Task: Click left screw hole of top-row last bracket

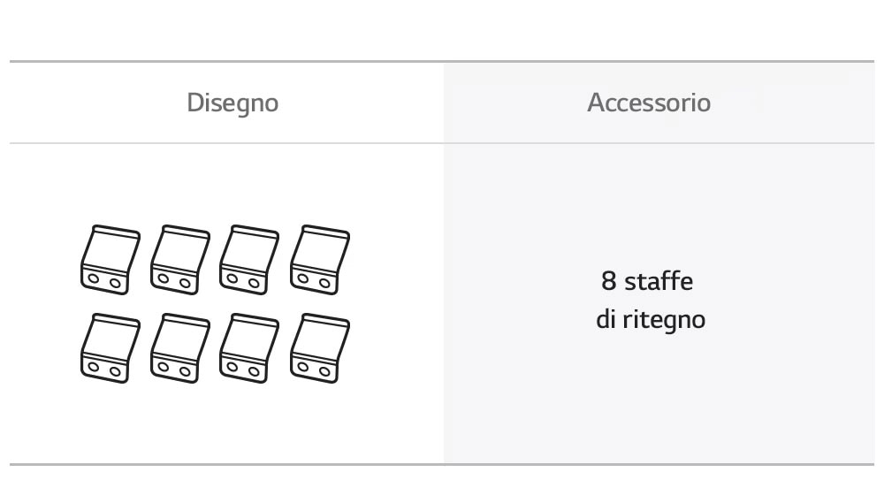Action: (x=304, y=278)
